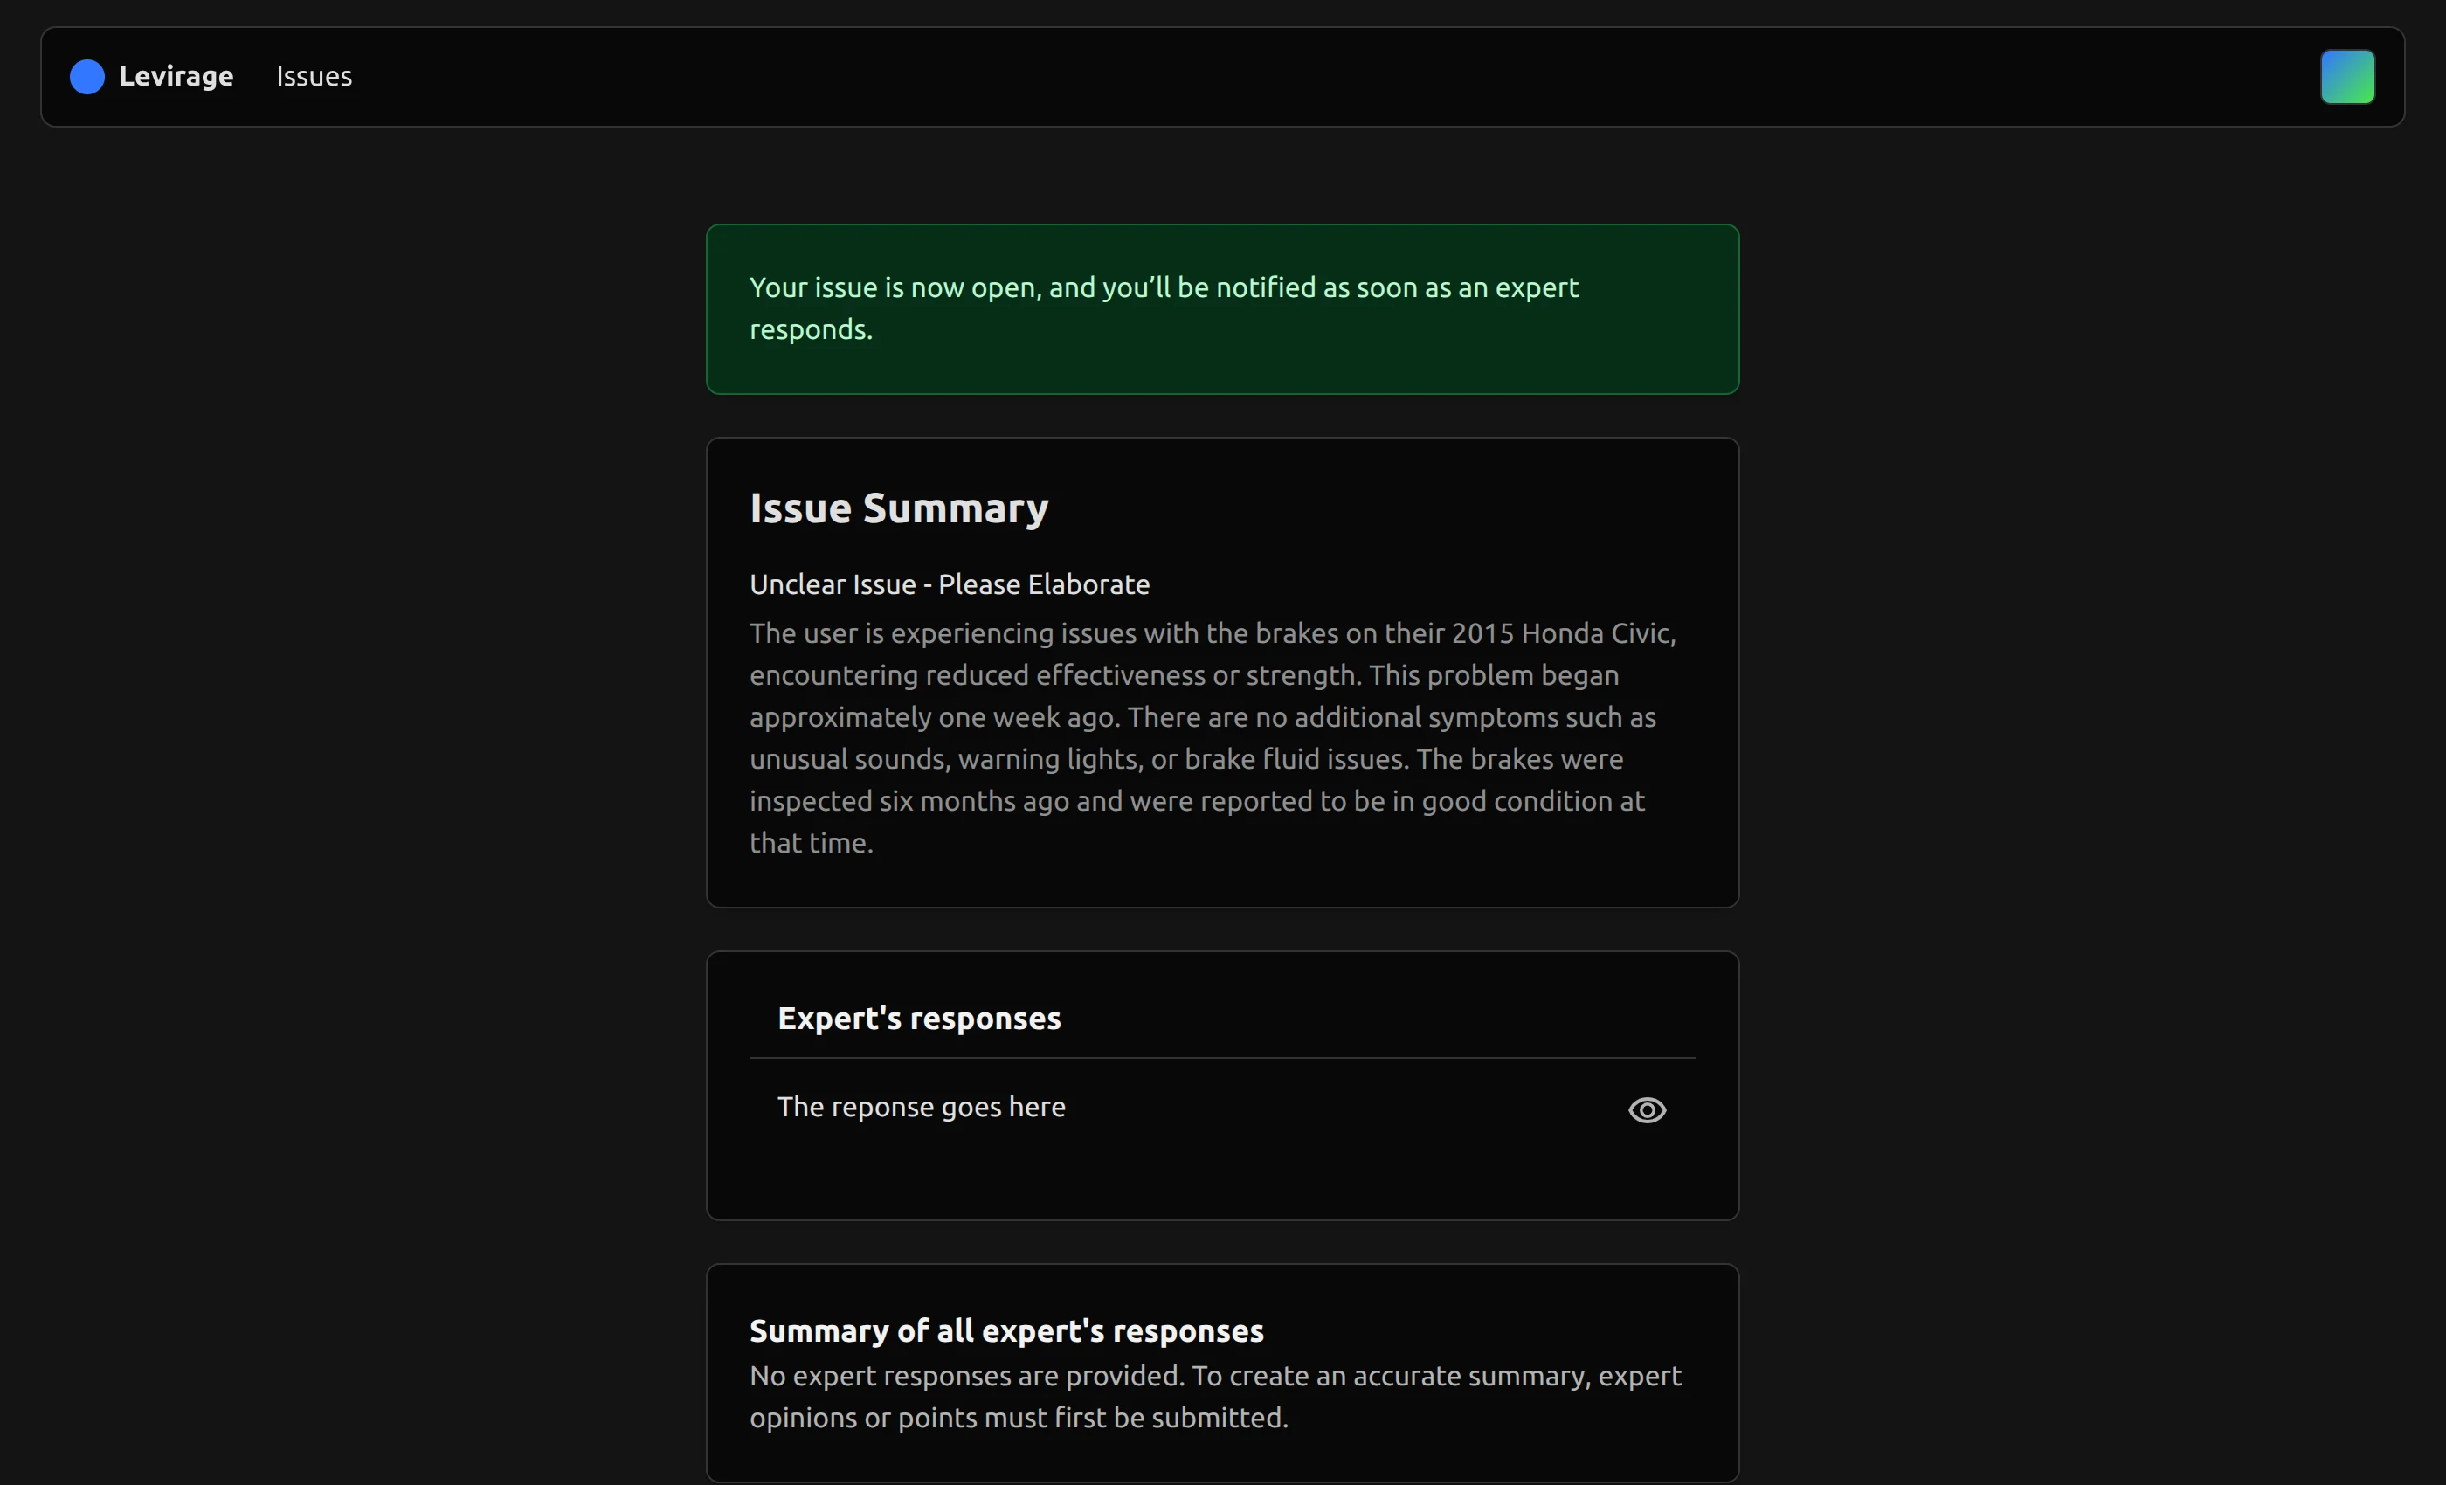This screenshot has height=1485, width=2446.
Task: Click the blue Levirage logo circle
Action: click(87, 77)
